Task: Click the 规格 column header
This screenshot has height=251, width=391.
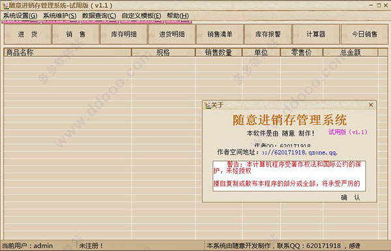Action: [164, 52]
